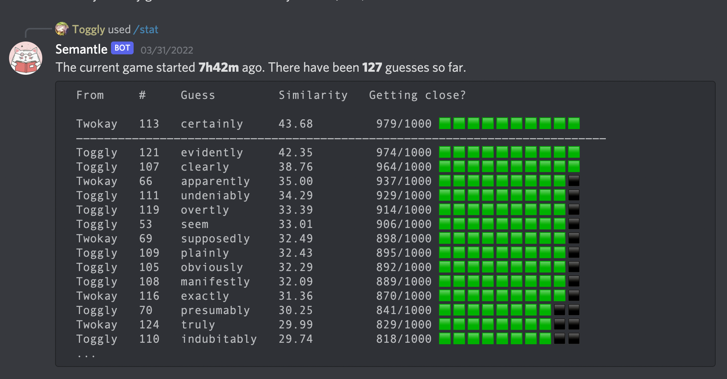This screenshot has width=727, height=379.
Task: Click 'Toggly' name in the 'evidently' row
Action: point(97,153)
